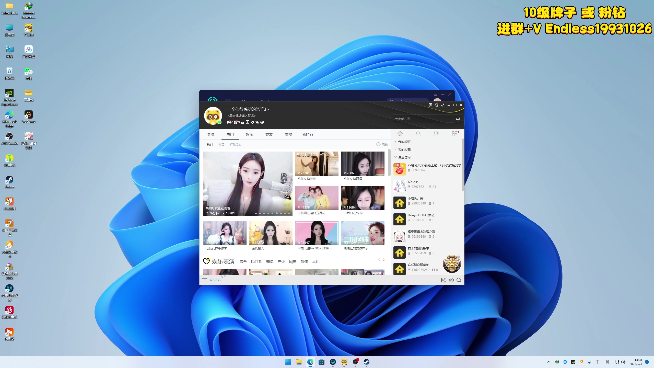This screenshot has width=654, height=368.
Task: Click the circular target icon in the profile row
Action: [262, 122]
